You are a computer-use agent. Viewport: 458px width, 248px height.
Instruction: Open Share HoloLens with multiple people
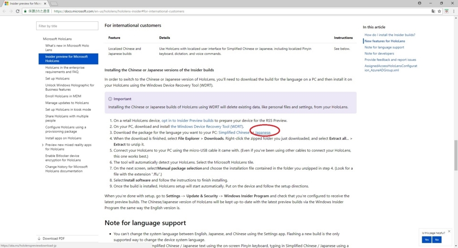tap(67, 118)
